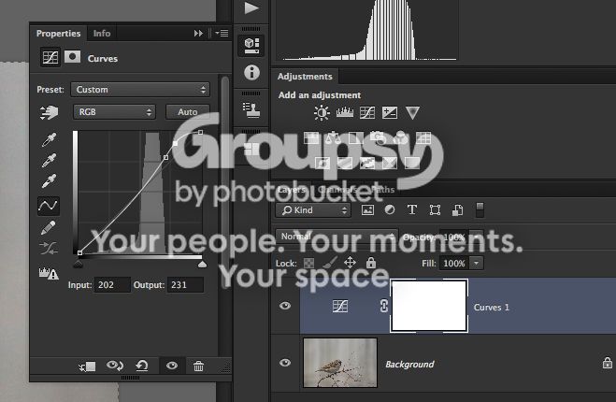Clip the adjustment to the layer below
Image resolution: width=616 pixels, height=402 pixels.
[87, 366]
